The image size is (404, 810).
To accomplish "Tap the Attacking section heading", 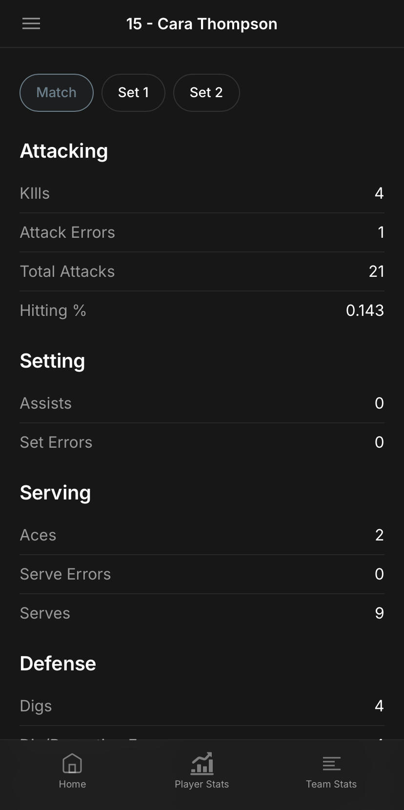I will [x=64, y=151].
